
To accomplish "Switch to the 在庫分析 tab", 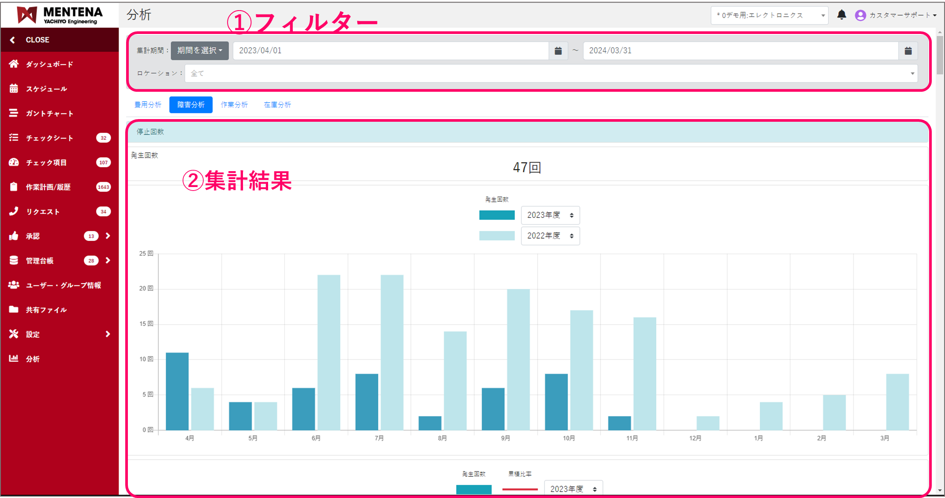I will pos(277,105).
